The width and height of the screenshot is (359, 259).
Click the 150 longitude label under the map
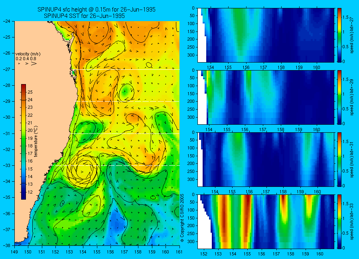pos(28,252)
